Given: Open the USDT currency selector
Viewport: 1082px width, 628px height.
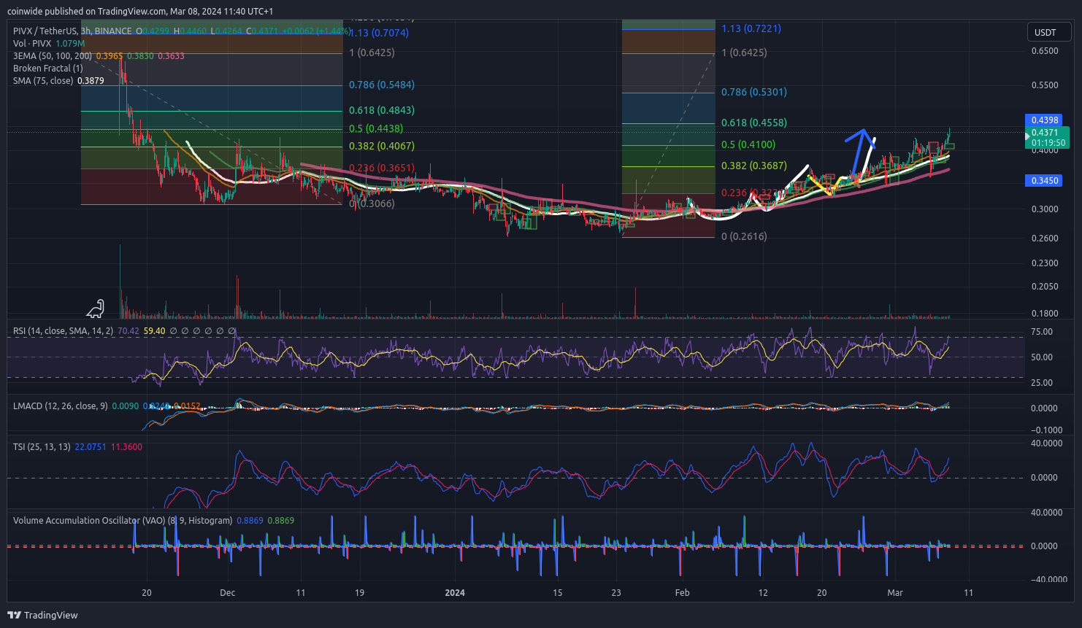Looking at the screenshot, I should click(x=1050, y=32).
